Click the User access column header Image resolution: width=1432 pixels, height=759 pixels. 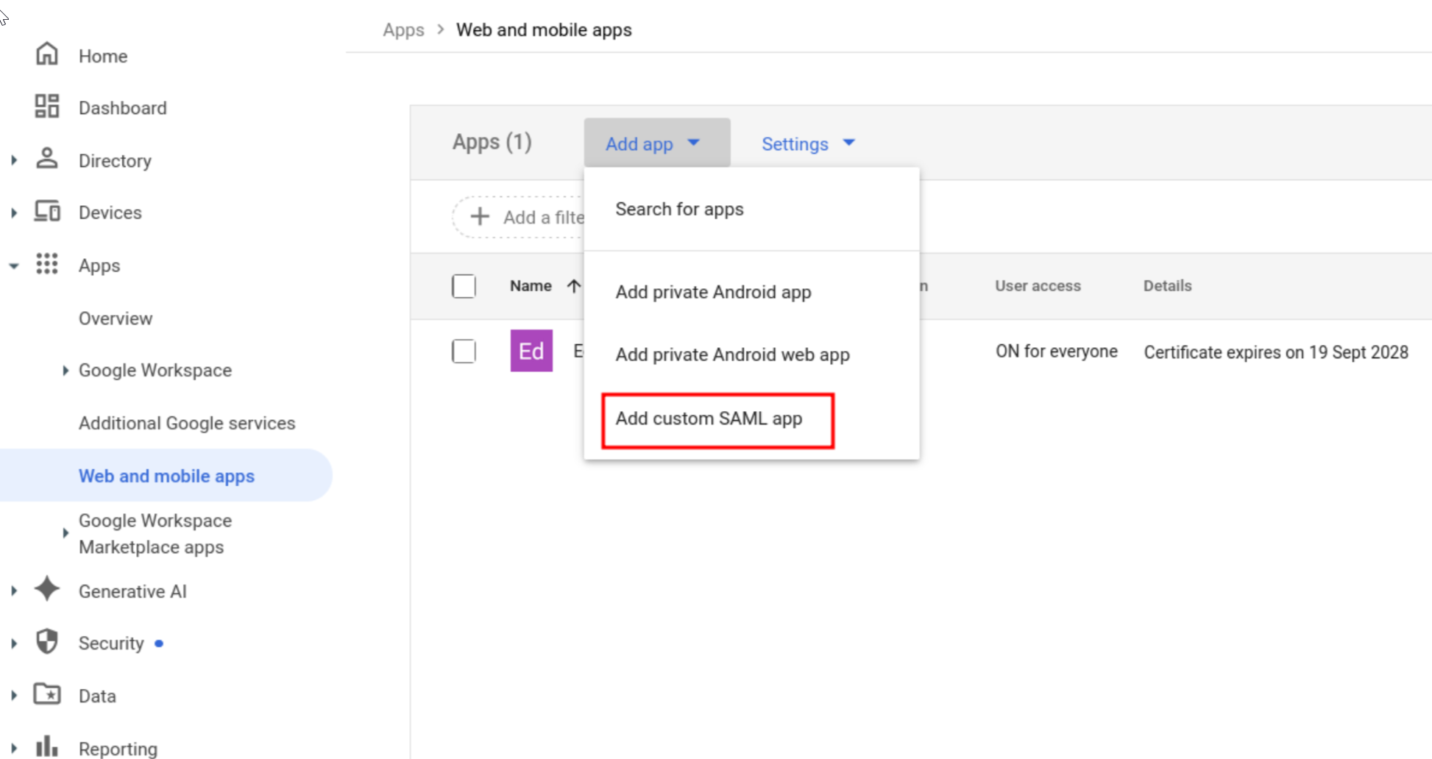[x=1038, y=286]
